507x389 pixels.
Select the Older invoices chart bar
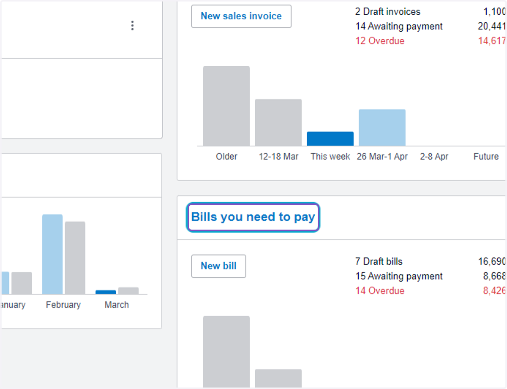226,106
